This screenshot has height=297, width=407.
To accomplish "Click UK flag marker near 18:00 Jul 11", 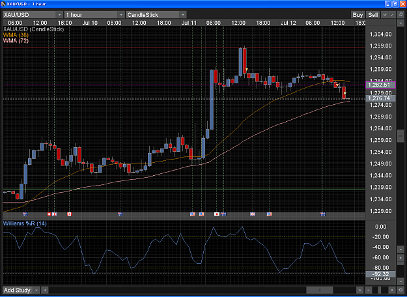I will coord(253,214).
